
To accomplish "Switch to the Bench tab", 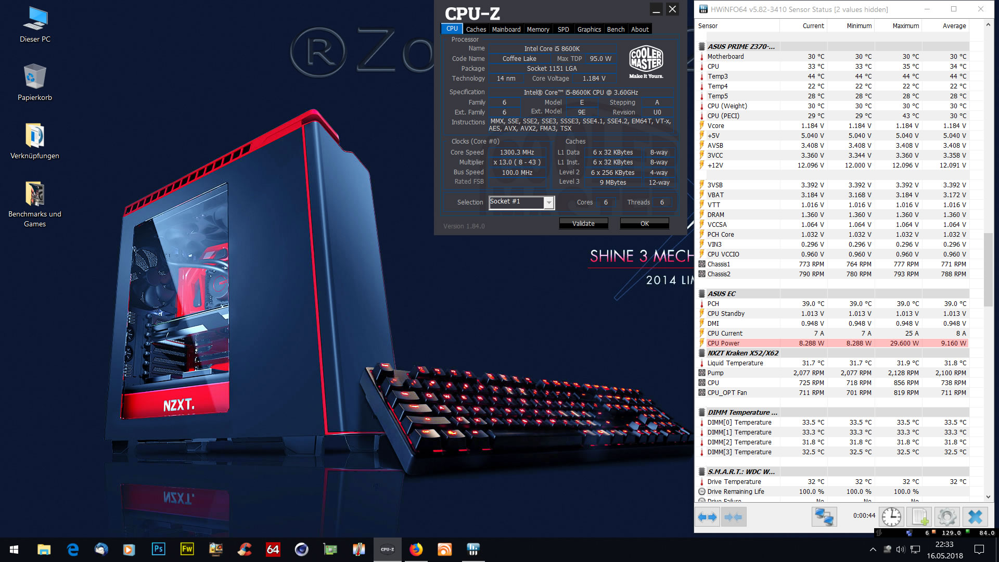I will coord(616,30).
